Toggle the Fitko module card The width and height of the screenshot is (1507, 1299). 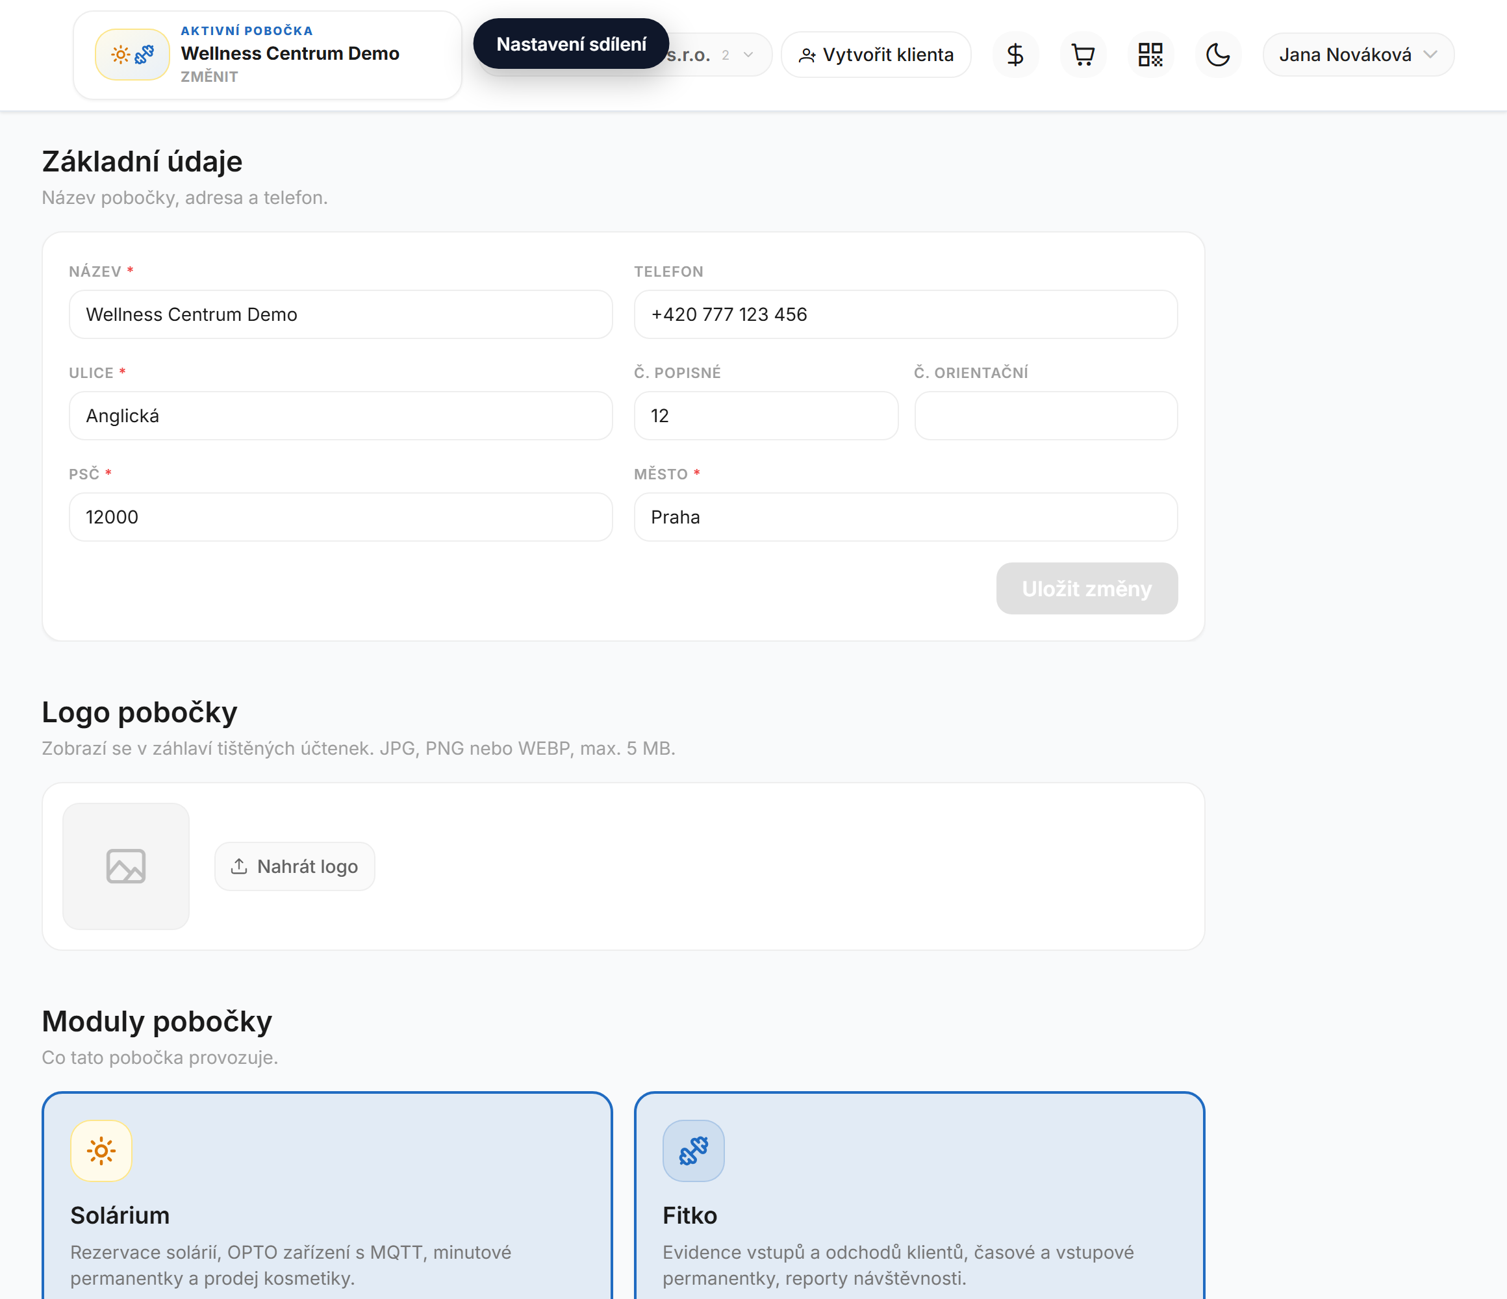click(x=919, y=1196)
